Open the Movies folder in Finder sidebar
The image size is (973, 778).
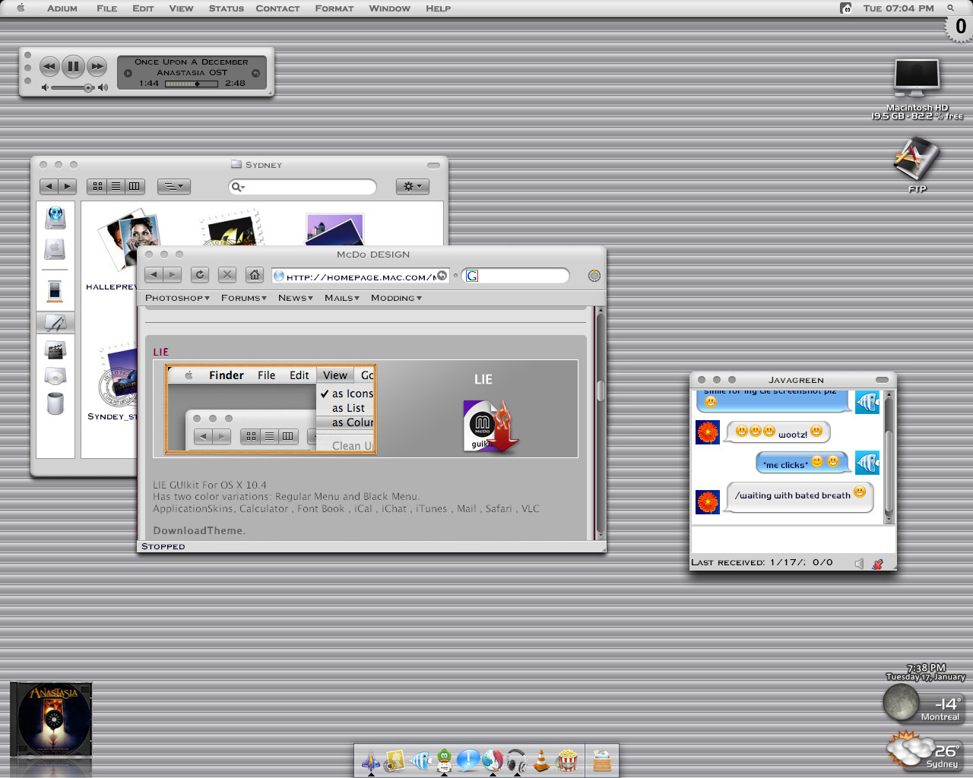tap(55, 349)
